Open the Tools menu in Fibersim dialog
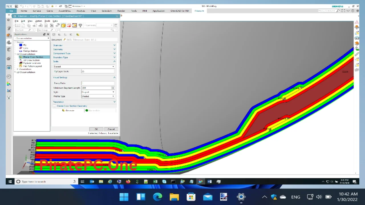The image size is (365, 205). point(47,21)
